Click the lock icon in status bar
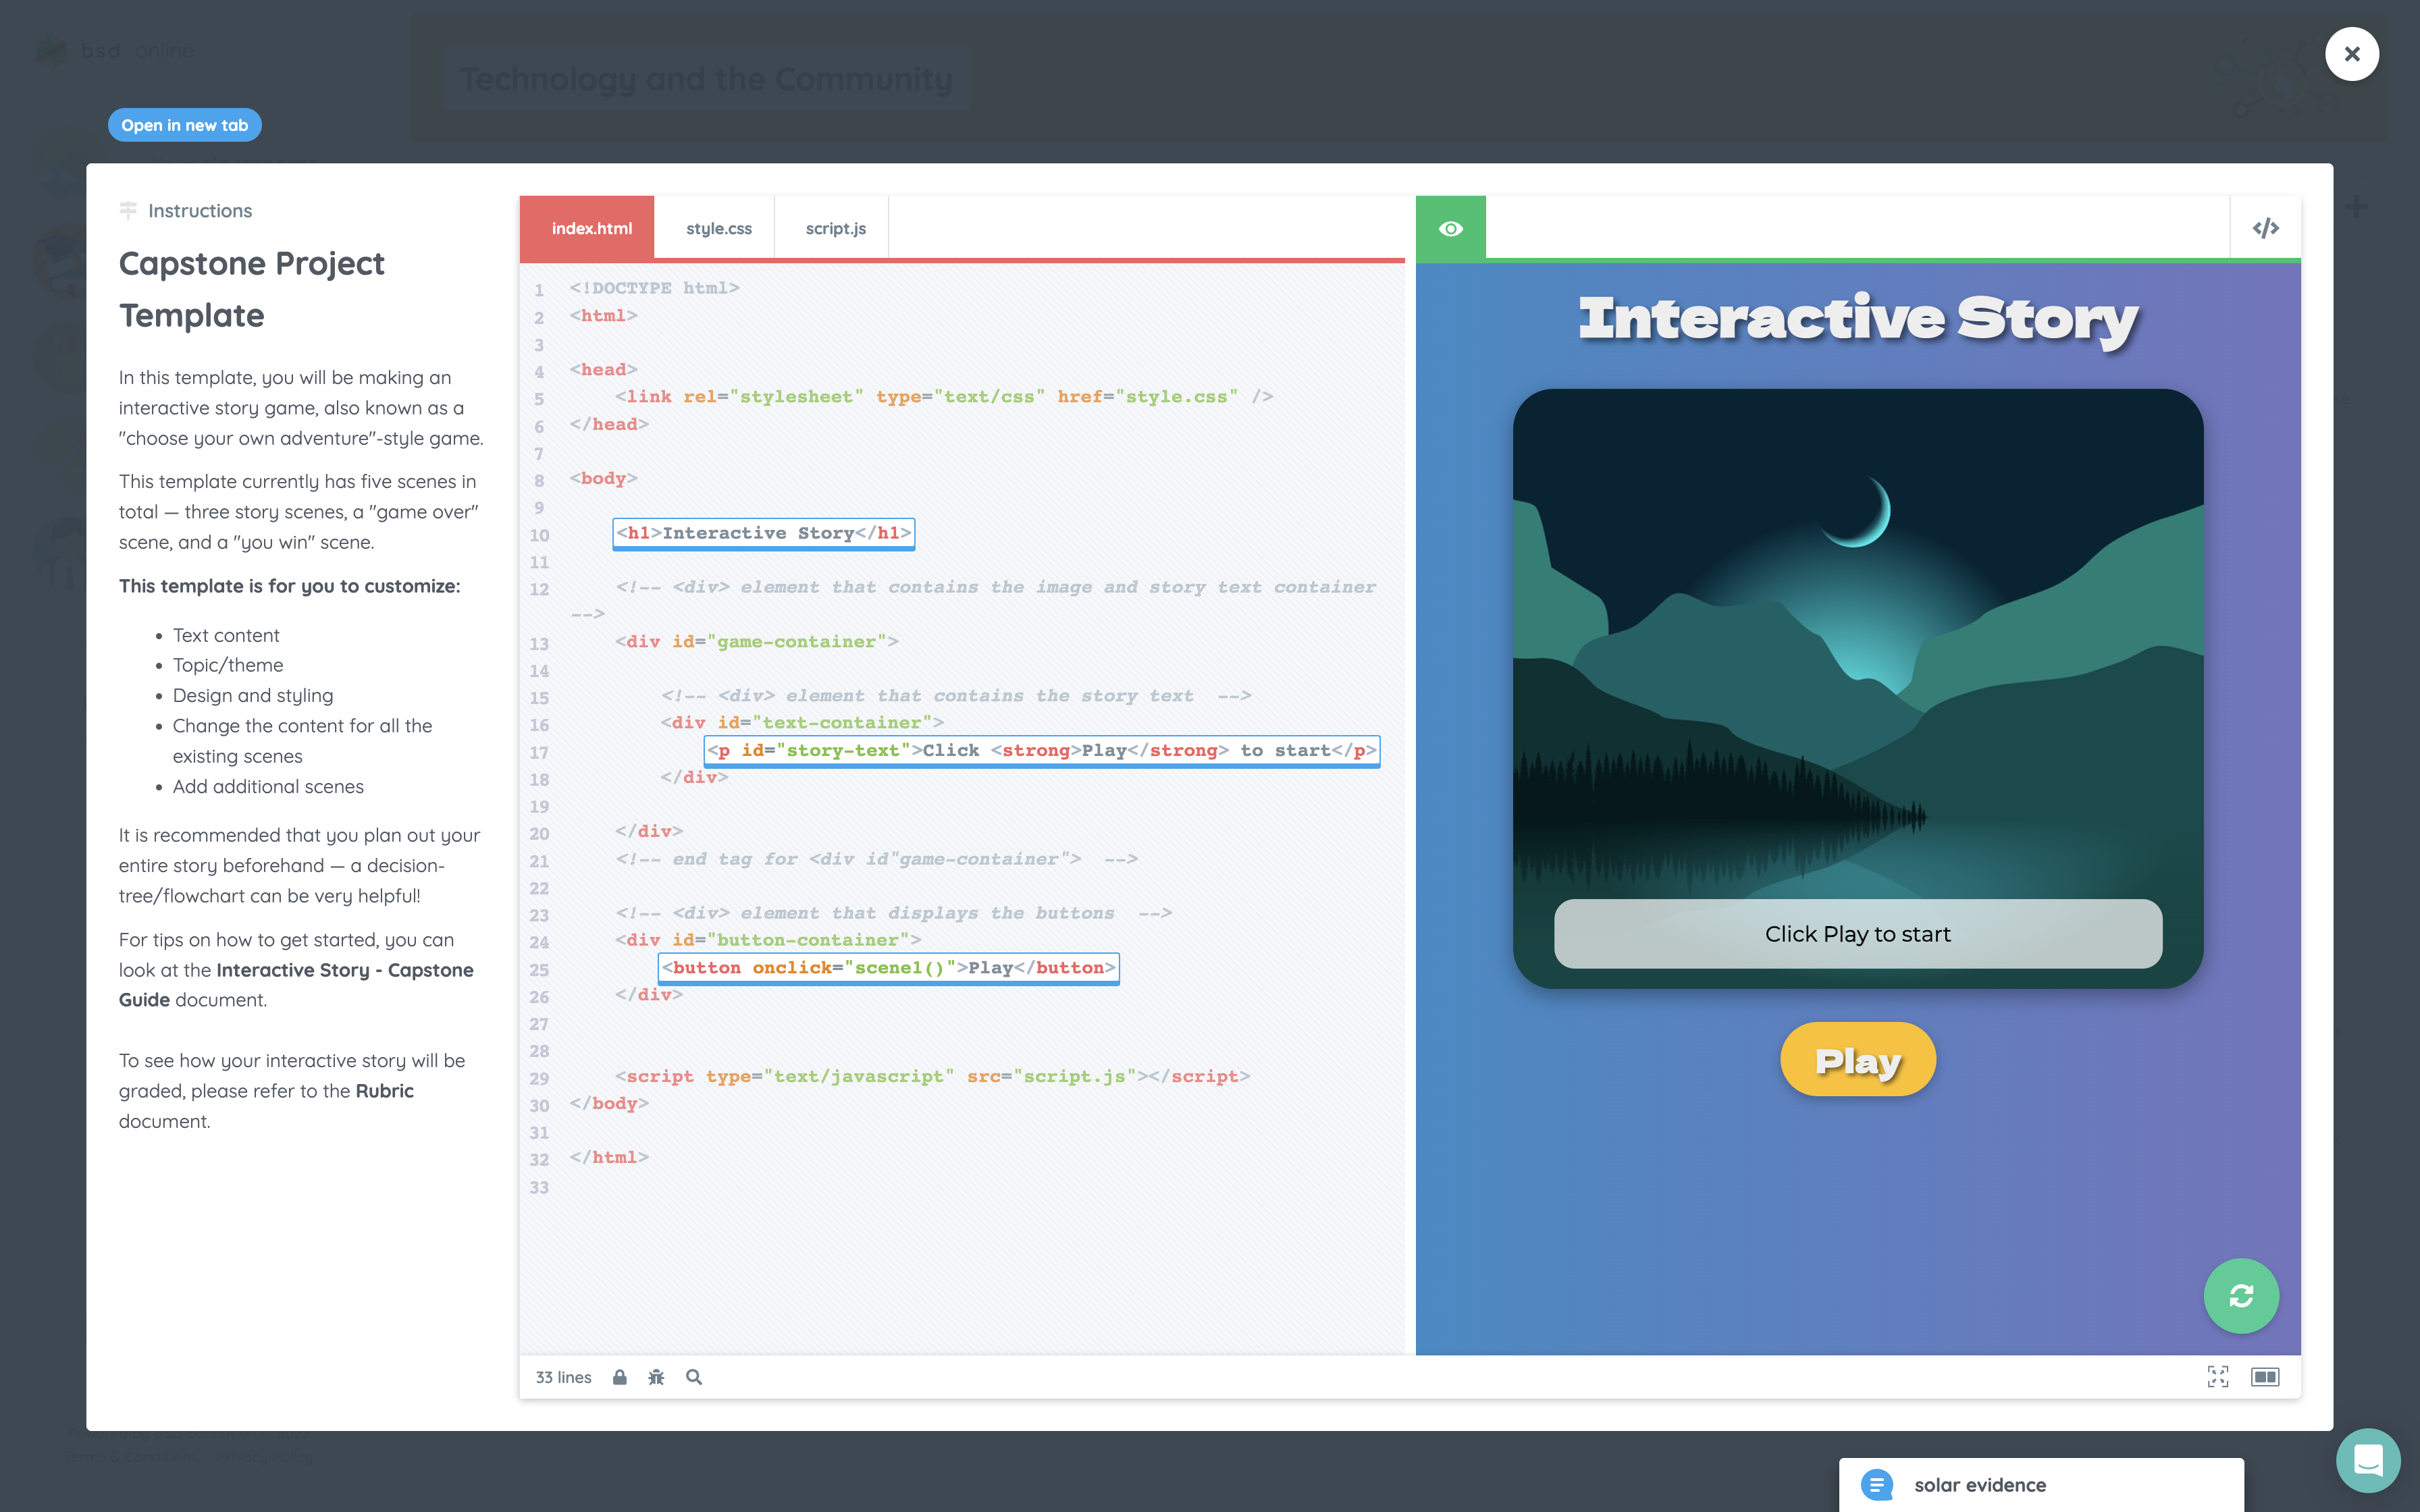The image size is (2420, 1512). 621,1376
